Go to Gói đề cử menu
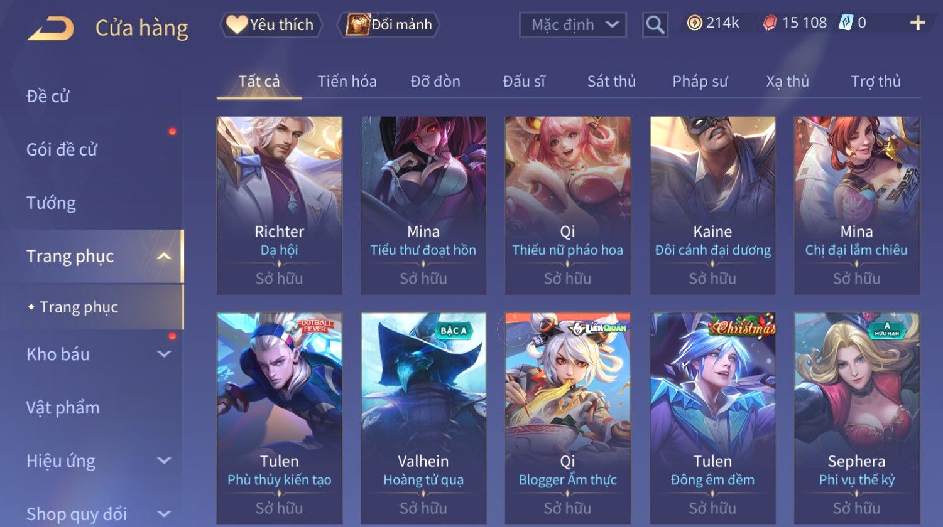 pos(62,149)
